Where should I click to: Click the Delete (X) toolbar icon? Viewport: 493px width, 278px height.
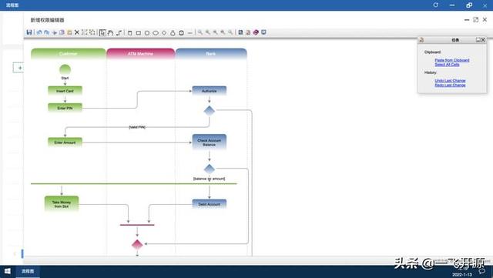click(x=77, y=32)
